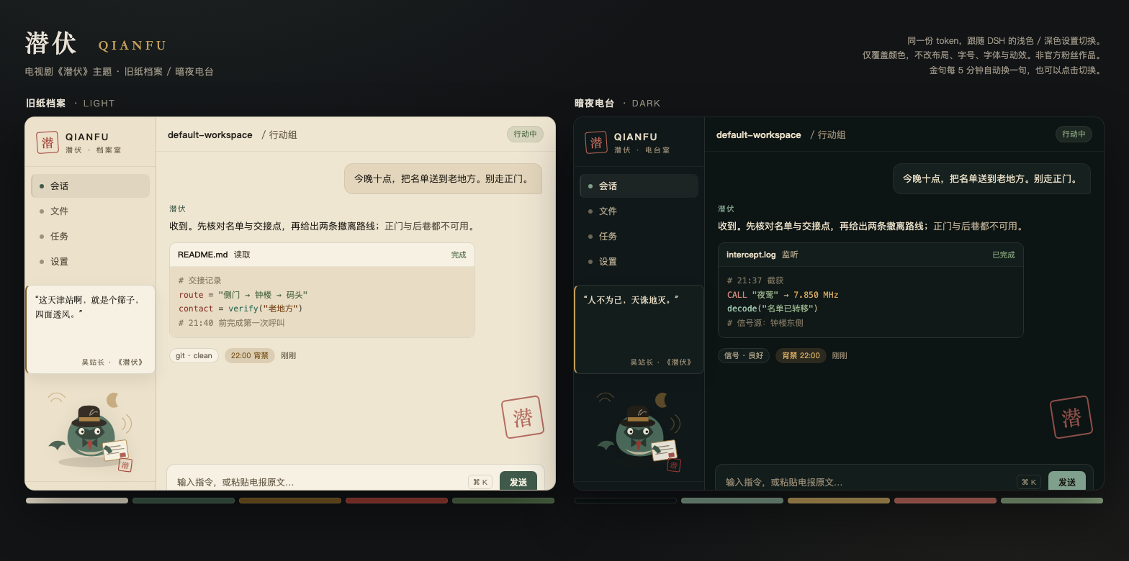Viewport: 1129px width, 561px height.
Task: Click the 发送 button in light panel
Action: tap(518, 482)
